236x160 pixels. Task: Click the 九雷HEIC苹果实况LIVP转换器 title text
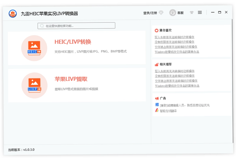tap(49, 14)
